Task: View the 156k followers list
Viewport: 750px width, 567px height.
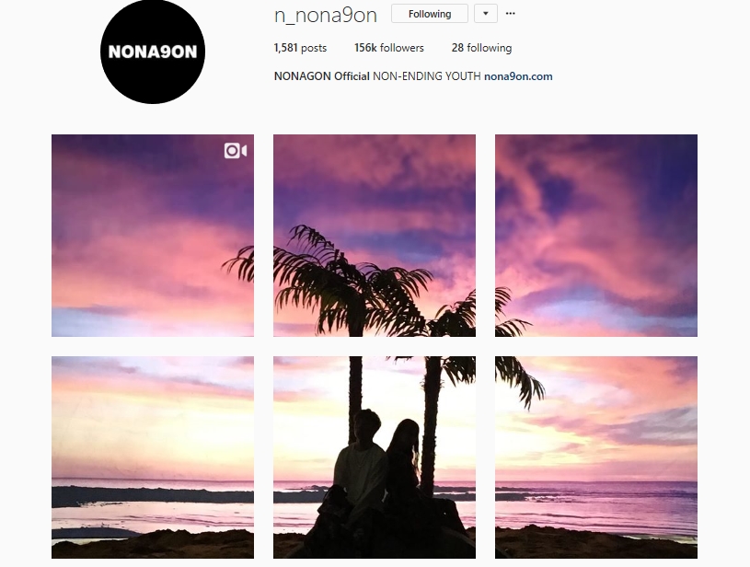Action: (x=389, y=48)
